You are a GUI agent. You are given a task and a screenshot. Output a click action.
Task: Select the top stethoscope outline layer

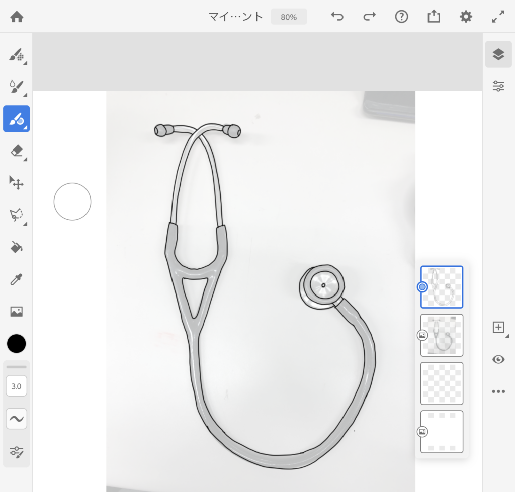point(442,287)
